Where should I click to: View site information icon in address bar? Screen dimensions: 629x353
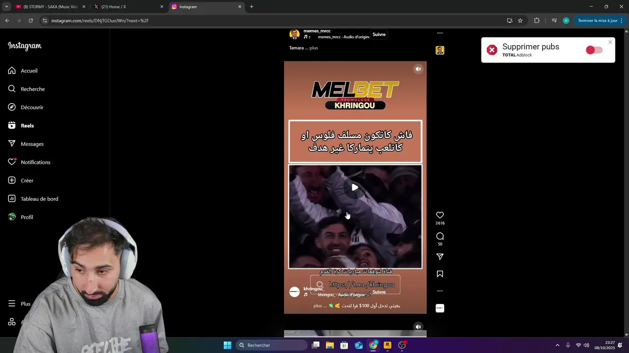point(45,21)
